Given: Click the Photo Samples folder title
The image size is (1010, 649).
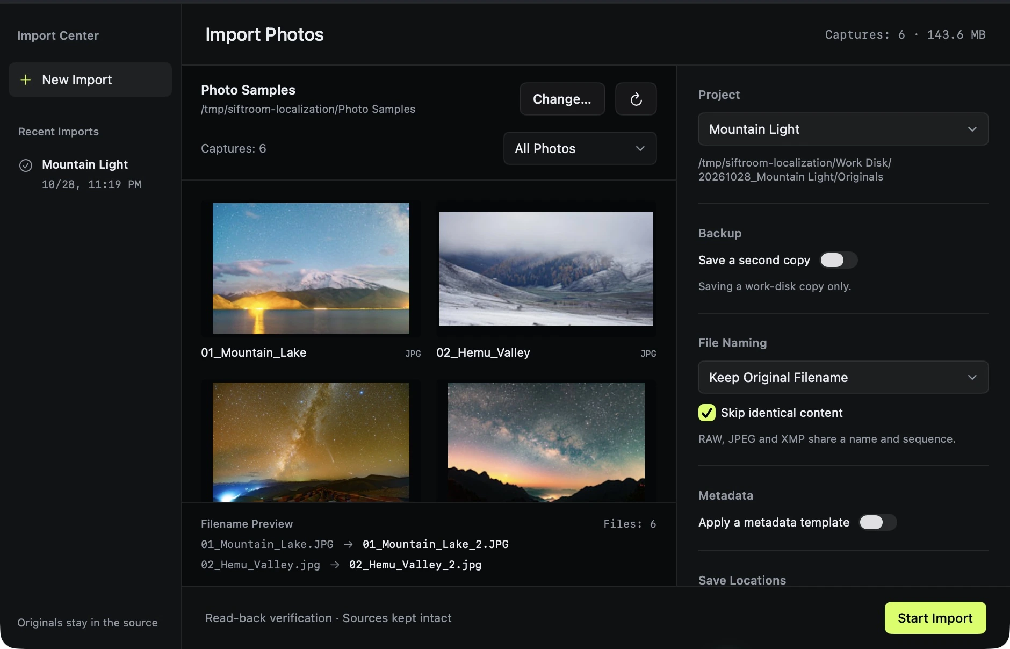Looking at the screenshot, I should coord(248,90).
